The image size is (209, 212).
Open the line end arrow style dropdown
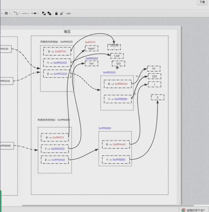35,13
